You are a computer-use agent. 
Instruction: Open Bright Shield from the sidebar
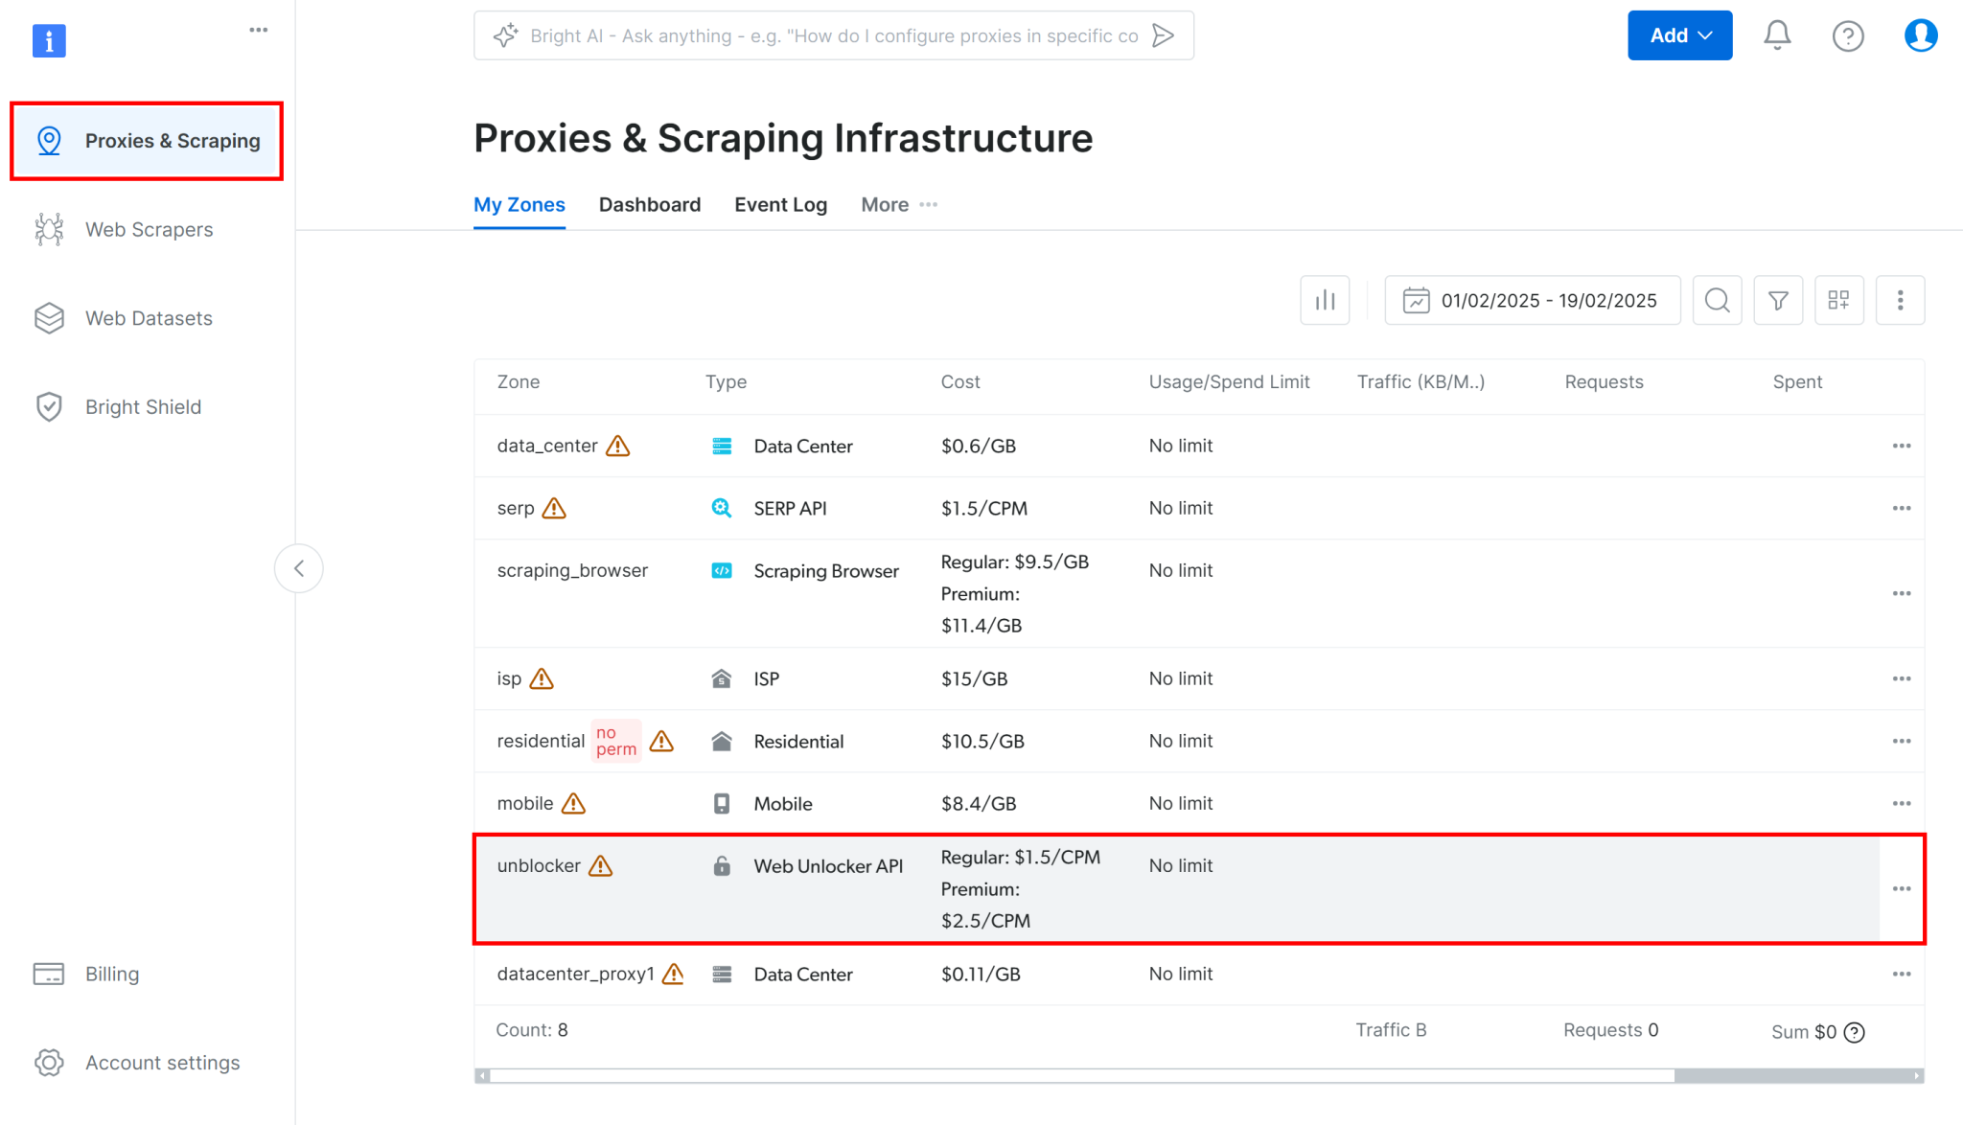(142, 406)
